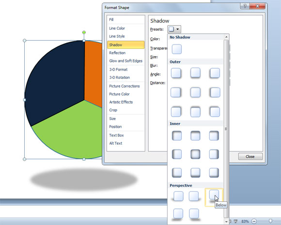Pick the last Perspective shadow preset in bottom row
The width and height of the screenshot is (281, 225).
click(194, 213)
